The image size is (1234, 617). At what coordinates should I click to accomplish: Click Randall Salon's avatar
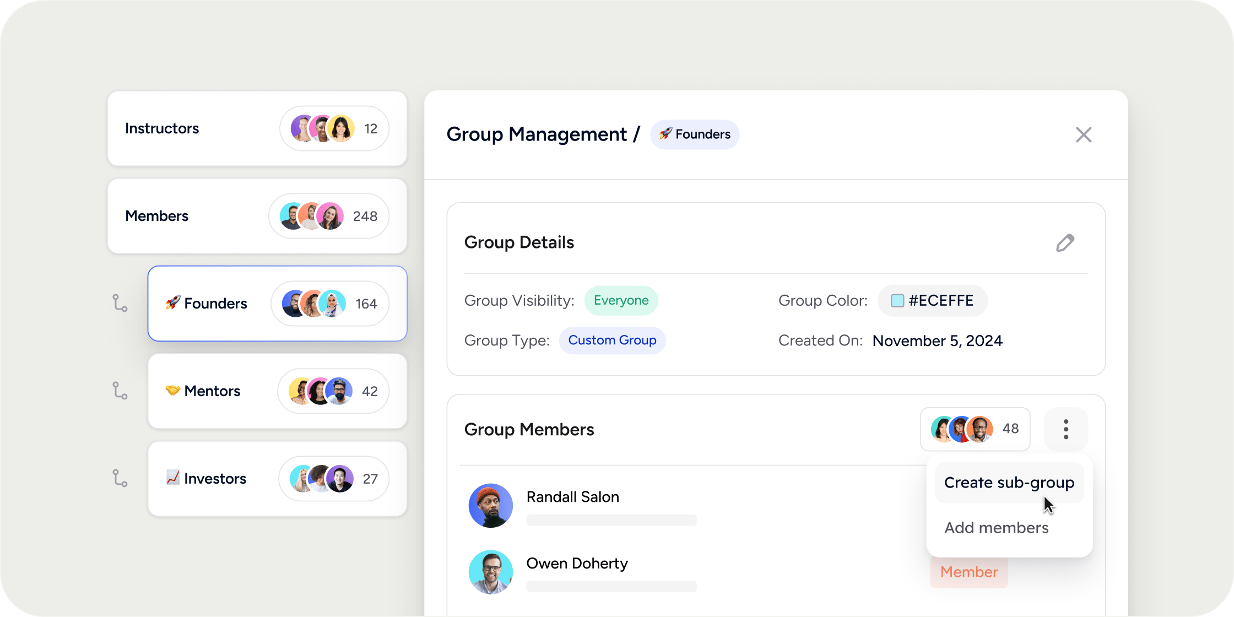490,506
